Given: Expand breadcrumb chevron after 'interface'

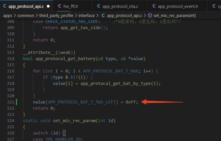Looking at the screenshot, I should (x=97, y=16).
